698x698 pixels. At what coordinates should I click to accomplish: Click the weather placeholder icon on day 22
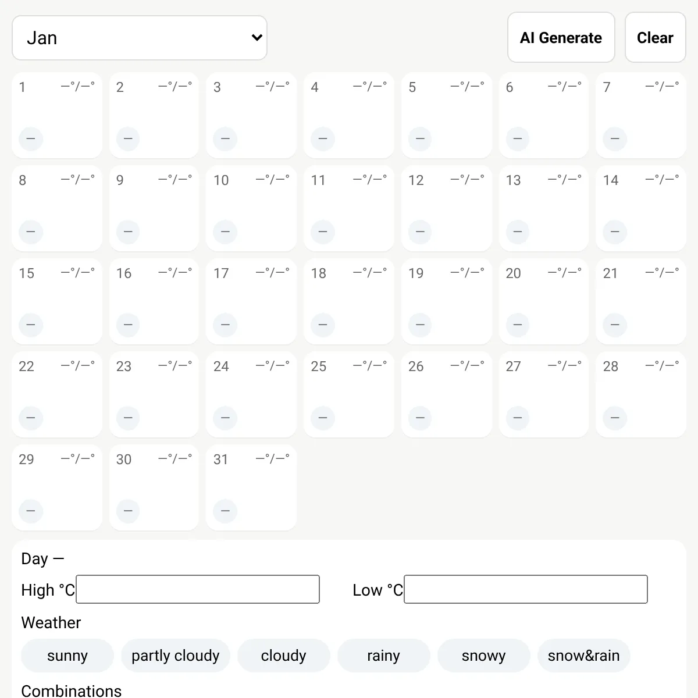click(31, 418)
